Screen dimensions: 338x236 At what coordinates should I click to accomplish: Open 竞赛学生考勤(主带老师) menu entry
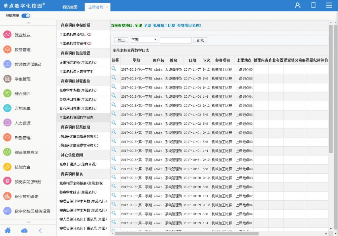click(84, 90)
